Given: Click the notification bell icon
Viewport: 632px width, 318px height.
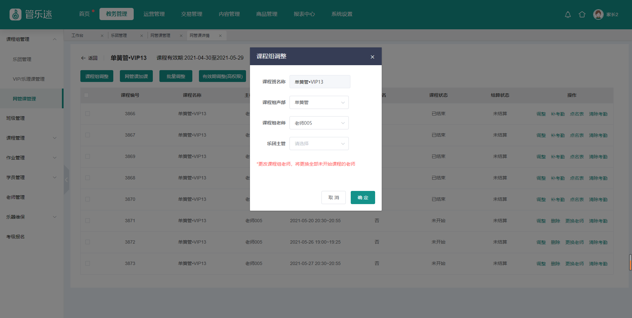Looking at the screenshot, I should 568,14.
